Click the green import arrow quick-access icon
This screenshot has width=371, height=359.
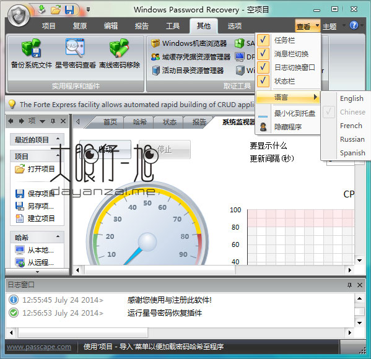(42, 10)
